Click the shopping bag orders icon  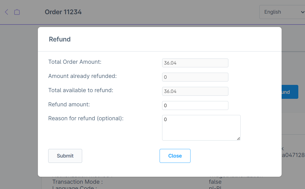[17, 12]
